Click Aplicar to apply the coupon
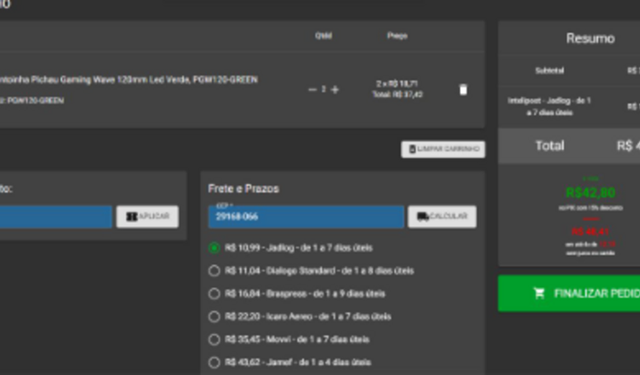 point(147,217)
